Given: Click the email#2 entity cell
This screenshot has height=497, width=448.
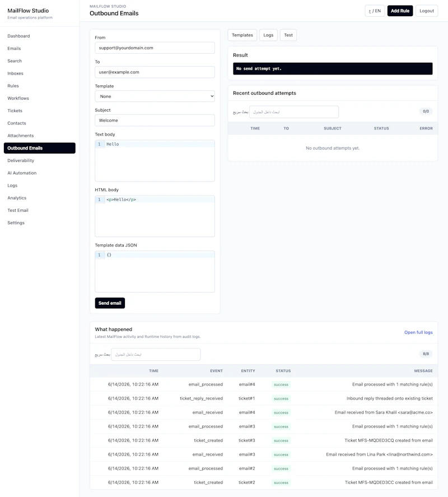Looking at the screenshot, I should pos(247,468).
